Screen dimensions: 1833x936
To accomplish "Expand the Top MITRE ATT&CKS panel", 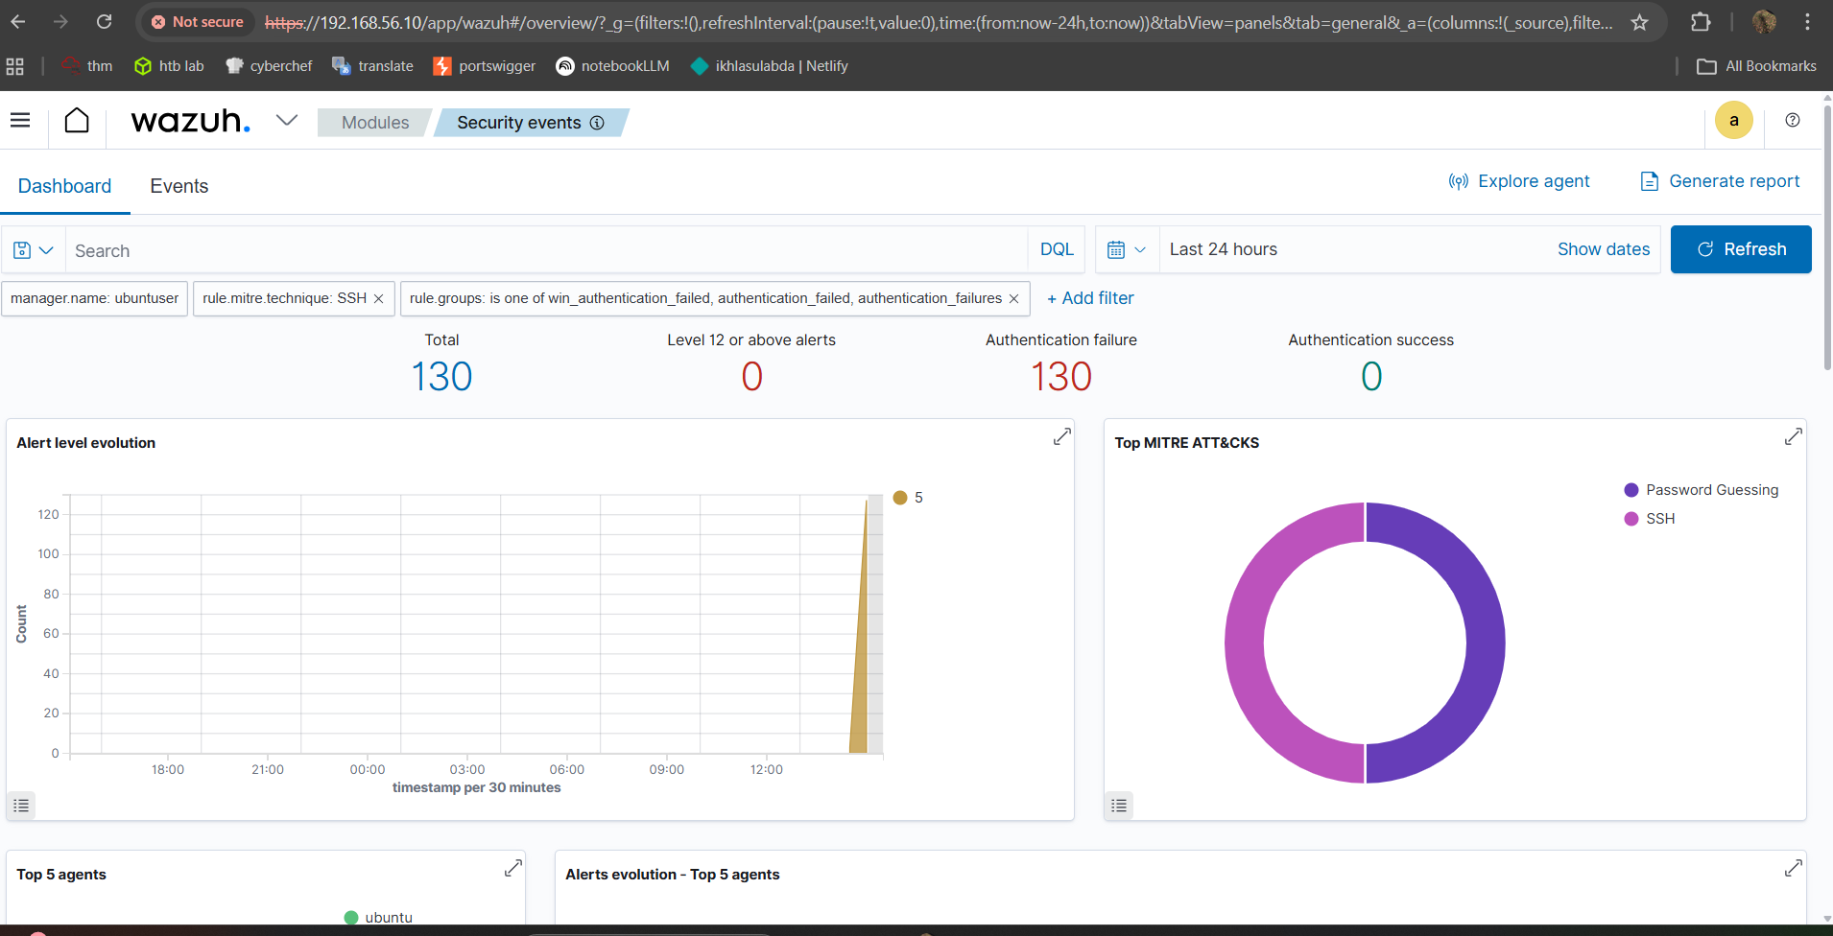I will click(x=1793, y=436).
